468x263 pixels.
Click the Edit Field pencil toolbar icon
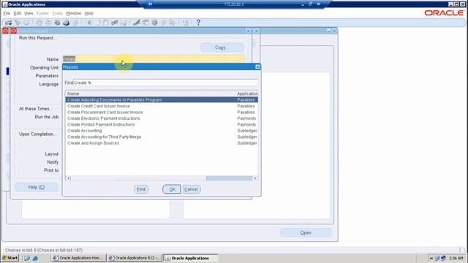(x=137, y=23)
